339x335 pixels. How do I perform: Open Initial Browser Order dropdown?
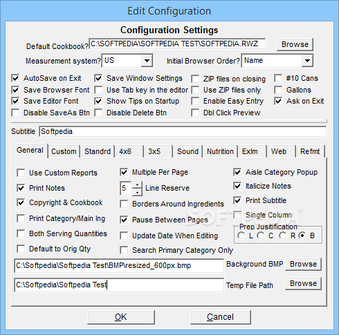click(307, 61)
